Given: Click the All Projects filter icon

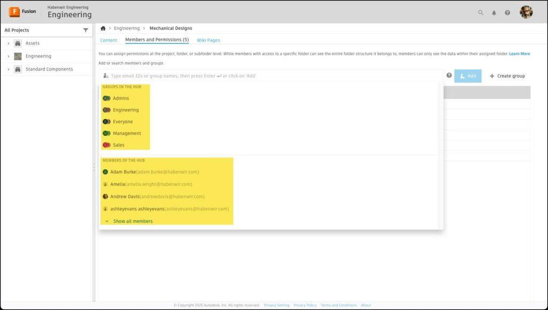Looking at the screenshot, I should (86, 31).
